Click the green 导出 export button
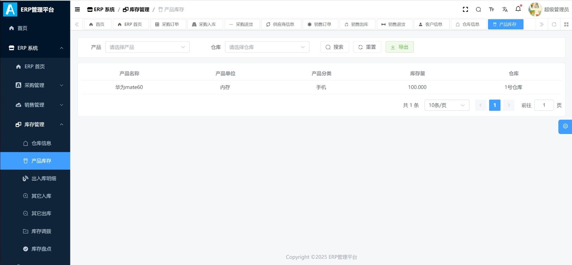The image size is (572, 265). [x=400, y=47]
